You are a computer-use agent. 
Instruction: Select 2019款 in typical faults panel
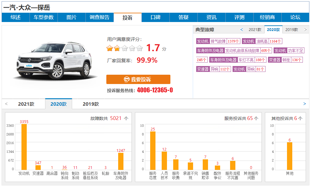pos(292,29)
